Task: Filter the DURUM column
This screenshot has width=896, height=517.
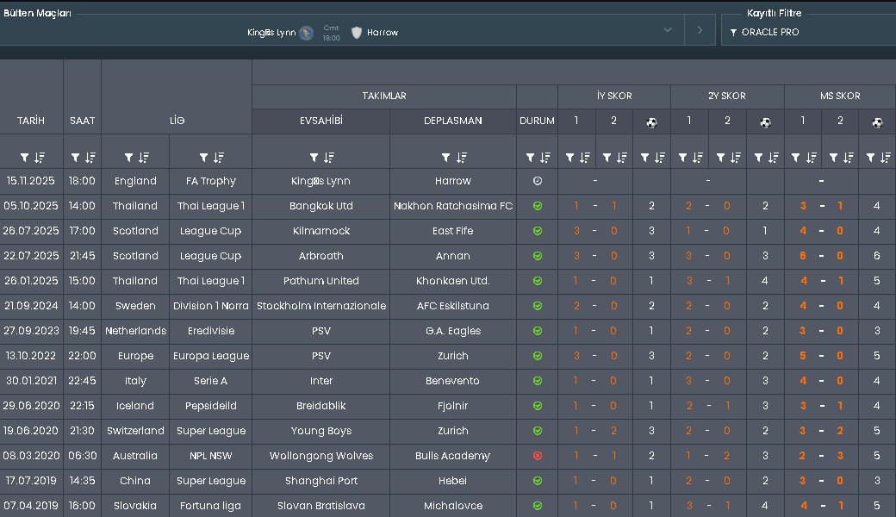Action: pos(531,158)
